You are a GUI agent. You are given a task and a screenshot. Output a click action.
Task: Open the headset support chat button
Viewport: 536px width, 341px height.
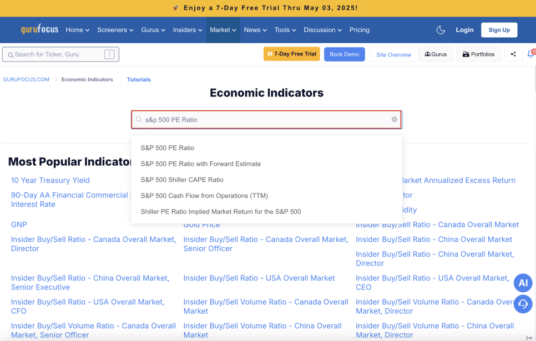[523, 304]
